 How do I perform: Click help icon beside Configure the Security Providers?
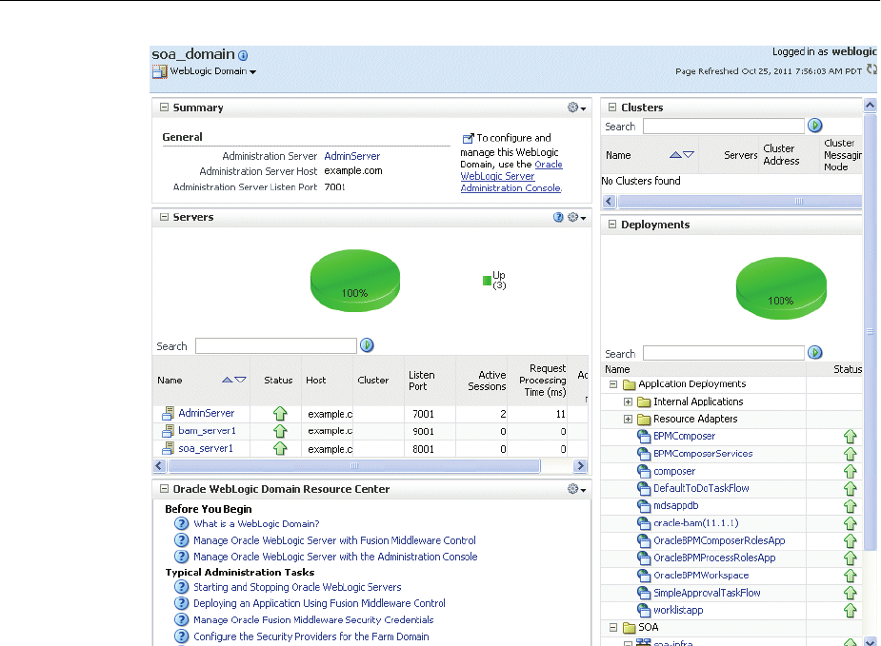[181, 636]
